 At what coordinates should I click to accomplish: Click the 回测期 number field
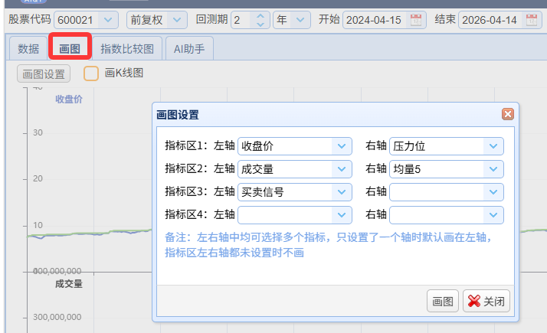tap(242, 20)
